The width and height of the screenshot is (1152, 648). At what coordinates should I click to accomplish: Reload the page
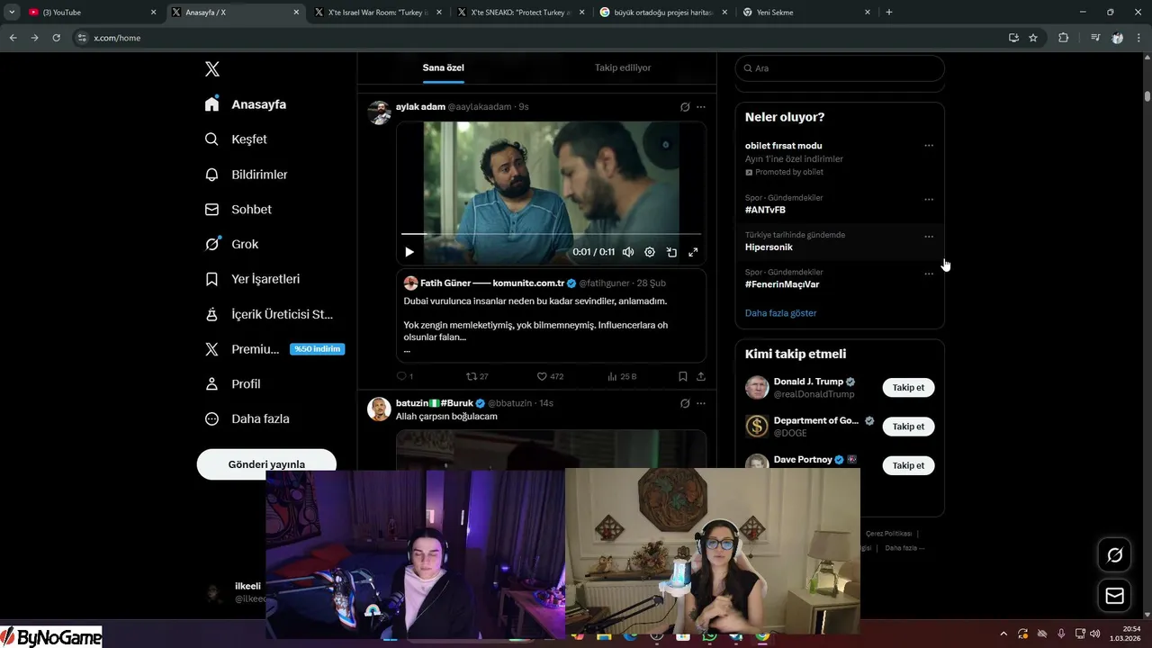[x=56, y=38]
